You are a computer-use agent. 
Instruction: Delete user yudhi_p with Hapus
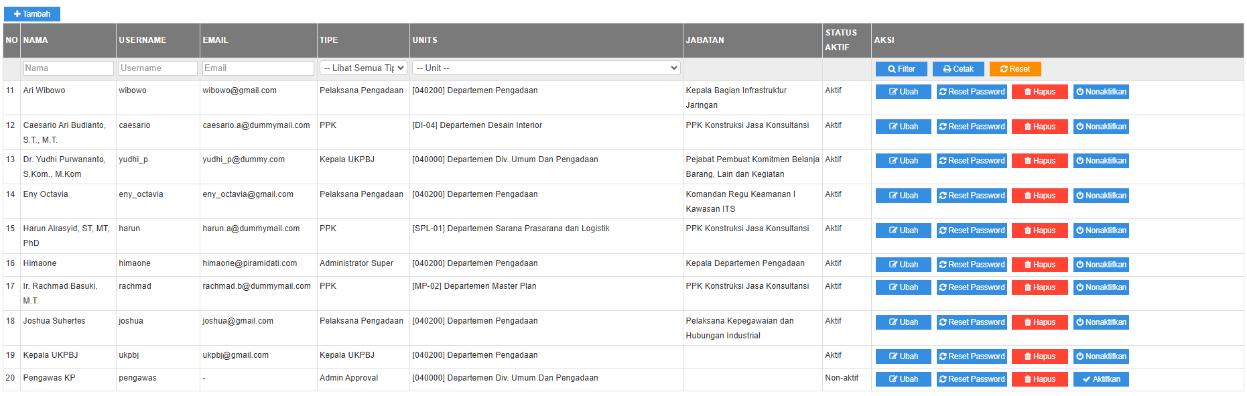1039,161
